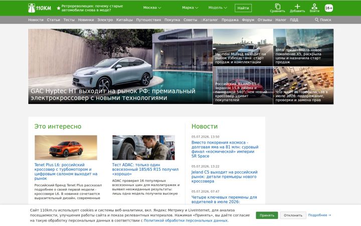Open the Марка brand dropdown
The height and width of the screenshot is (226, 361).
point(190,8)
